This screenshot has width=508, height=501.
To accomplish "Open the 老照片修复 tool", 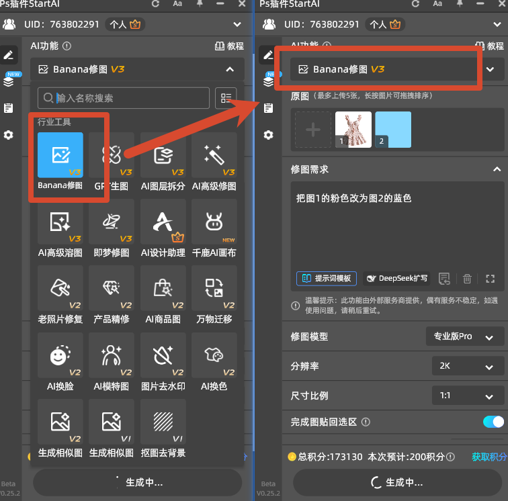I will pos(60,288).
